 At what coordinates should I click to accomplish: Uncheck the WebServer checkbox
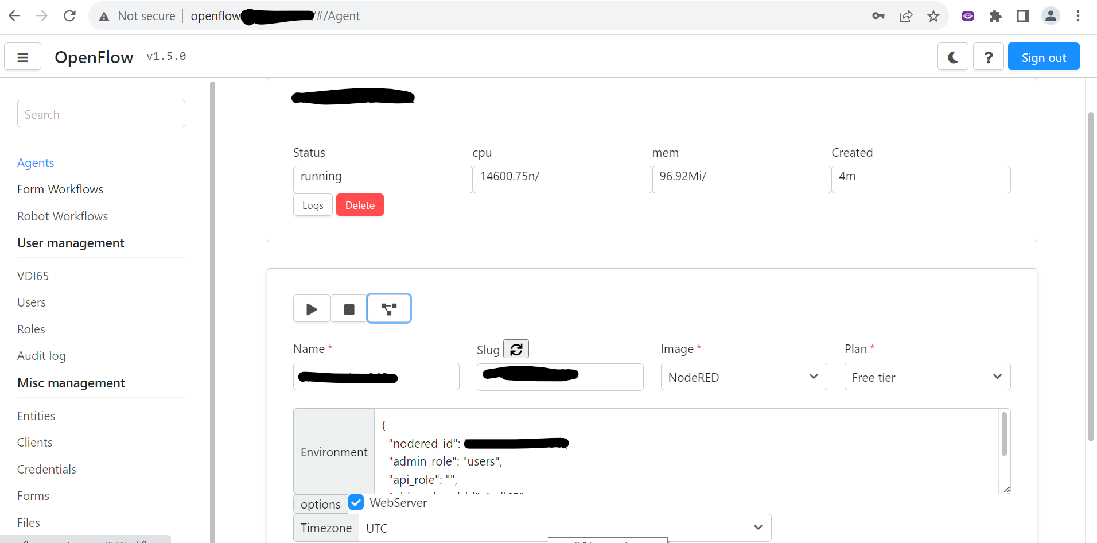tap(356, 502)
